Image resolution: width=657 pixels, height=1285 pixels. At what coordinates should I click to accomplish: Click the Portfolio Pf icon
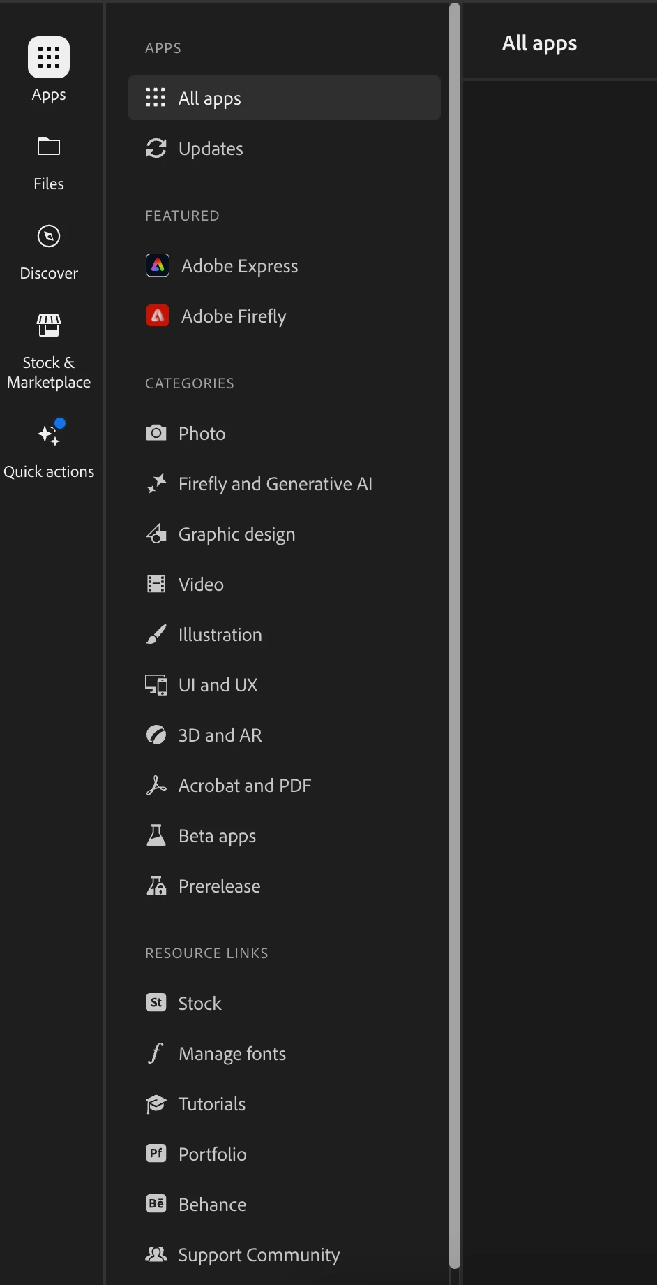[156, 1154]
